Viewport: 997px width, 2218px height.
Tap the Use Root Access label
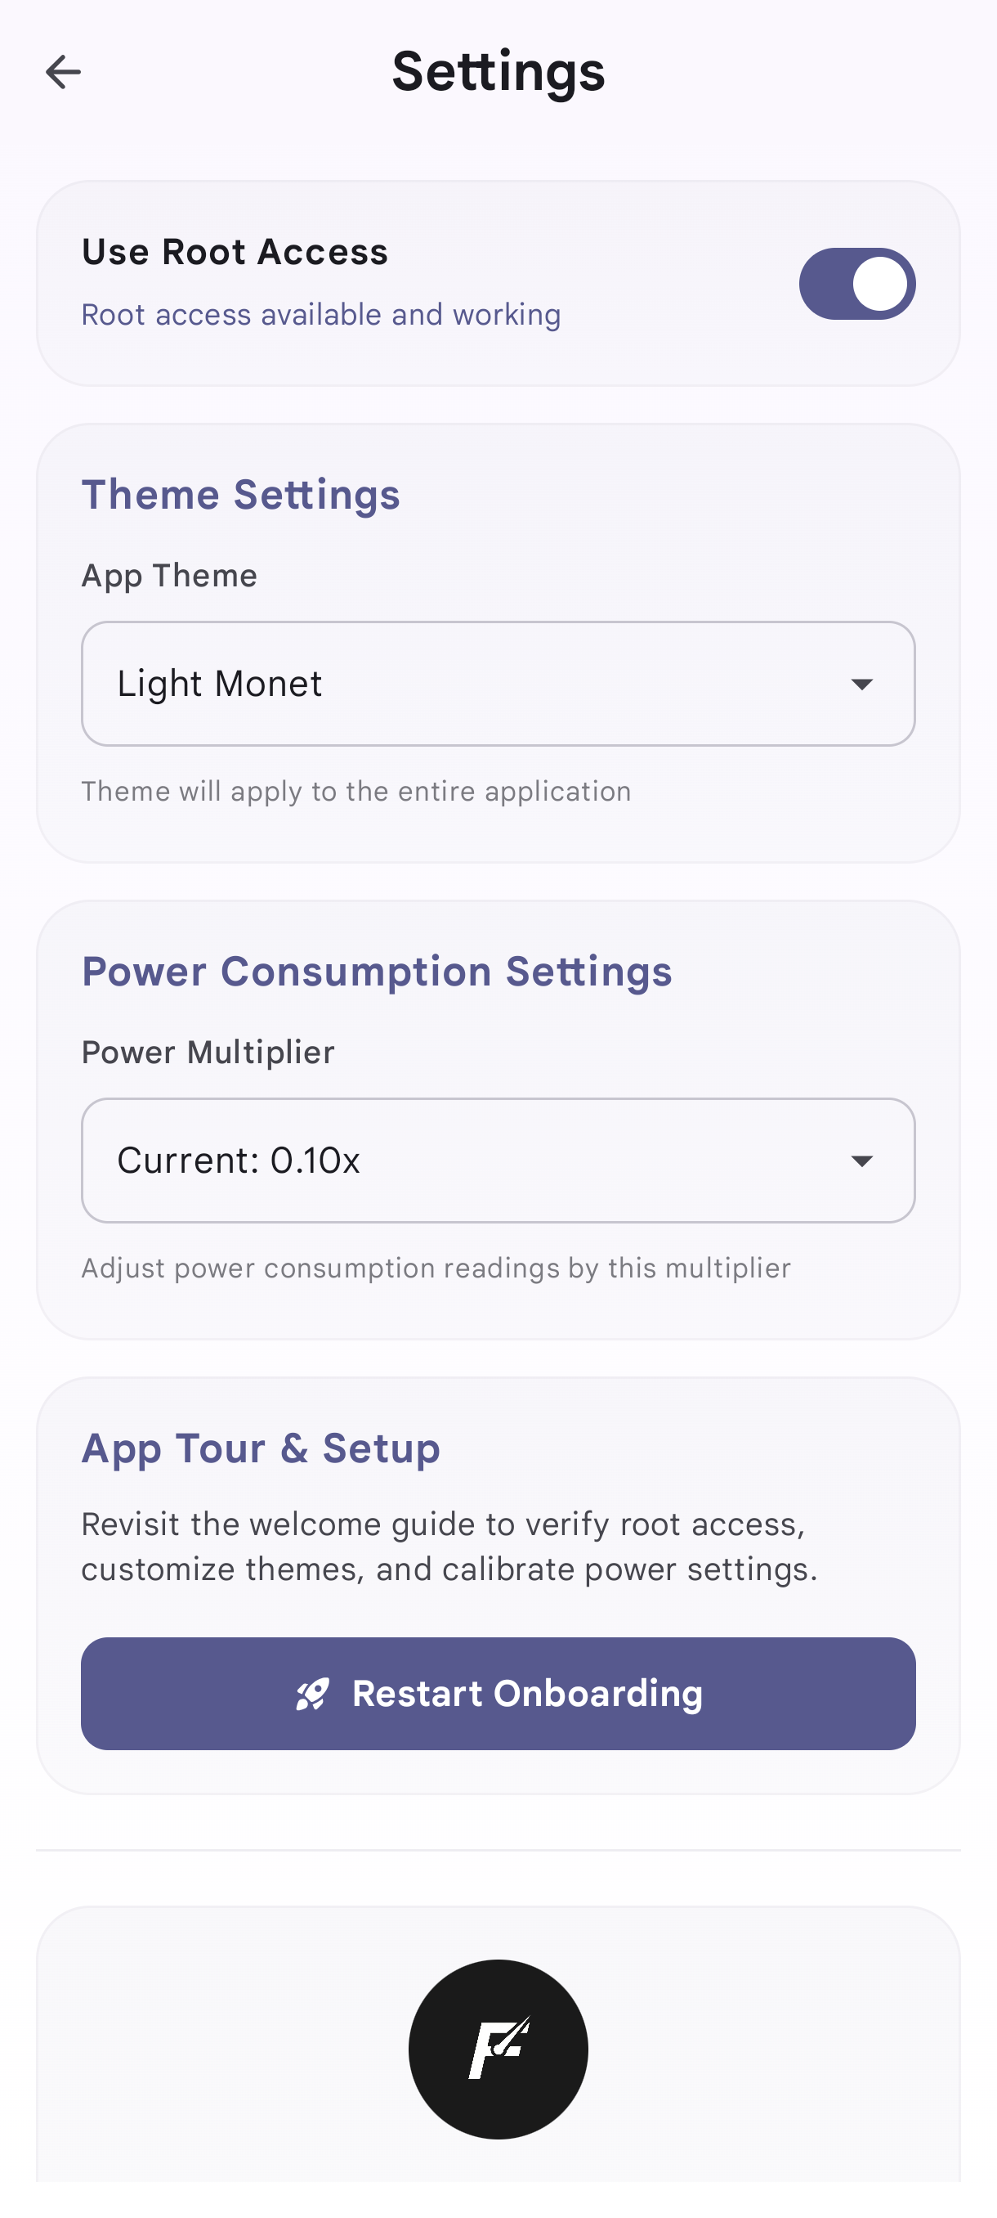click(x=235, y=252)
